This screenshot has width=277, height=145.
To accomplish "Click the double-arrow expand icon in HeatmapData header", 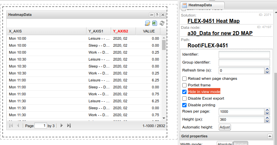I will [151, 15].
